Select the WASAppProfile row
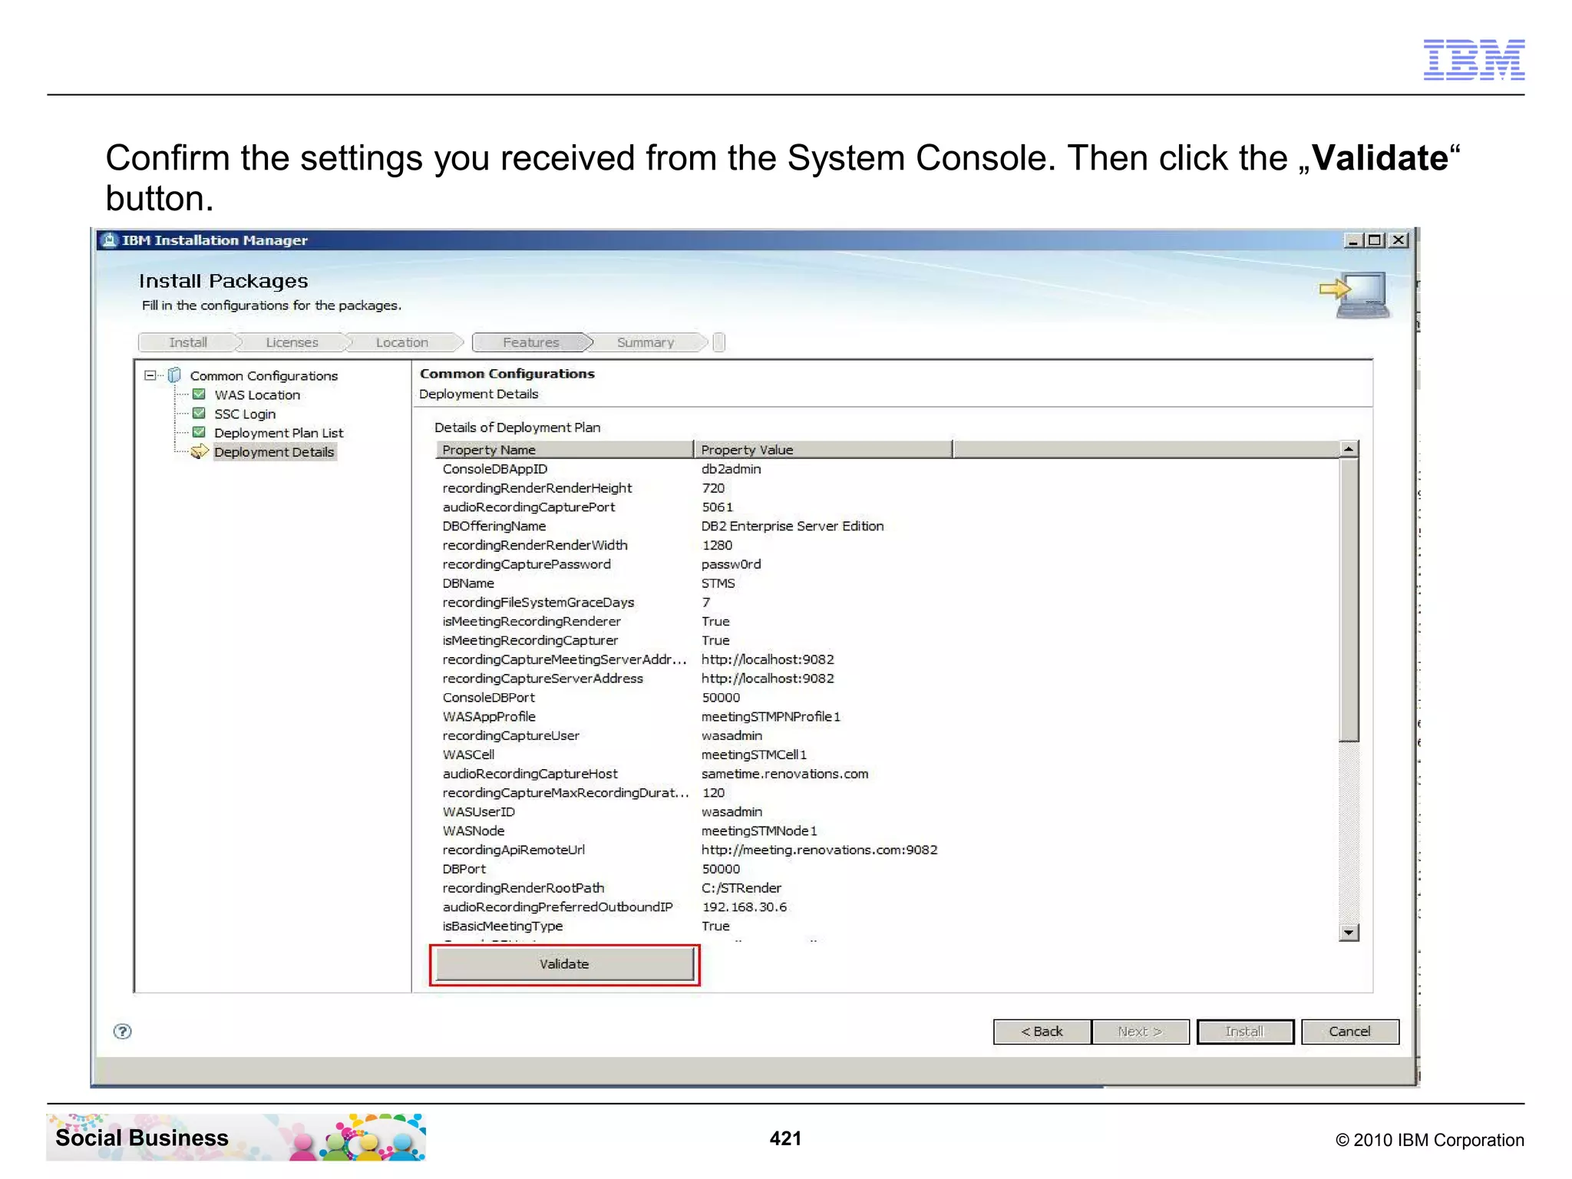1572x1179 pixels. point(887,717)
